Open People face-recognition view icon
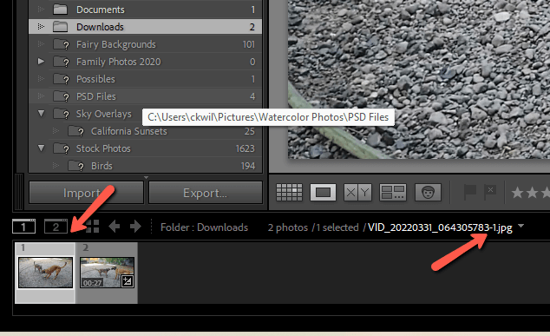Screen dimensions: 550x336 pos(428,193)
